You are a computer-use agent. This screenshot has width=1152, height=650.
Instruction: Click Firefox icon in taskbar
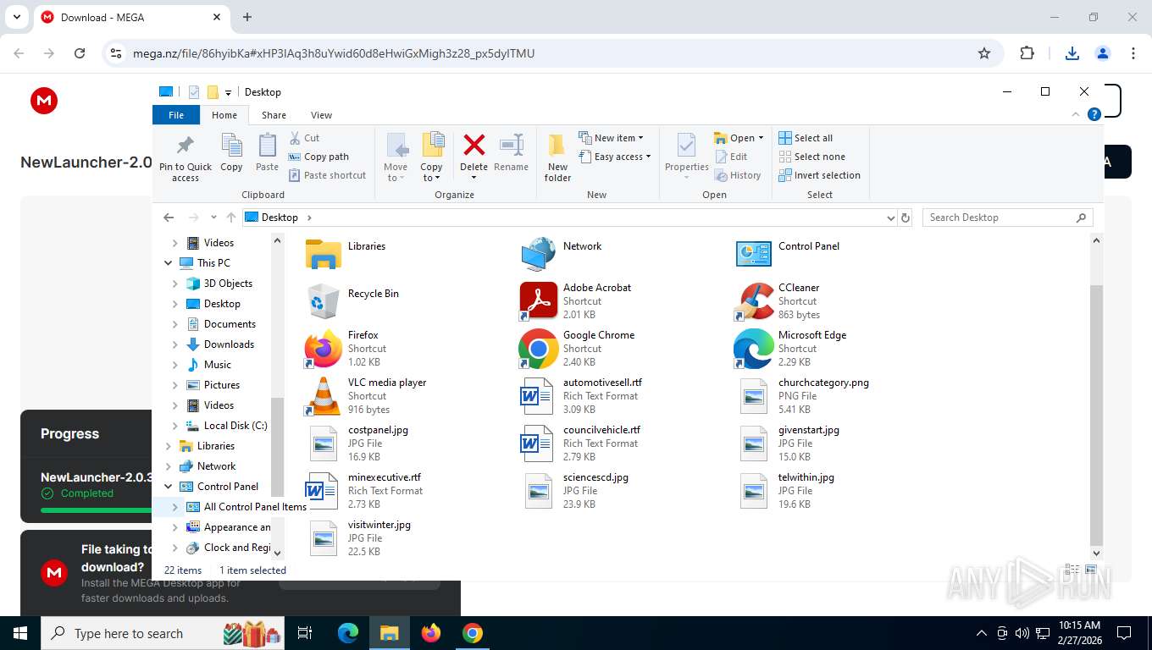click(431, 633)
